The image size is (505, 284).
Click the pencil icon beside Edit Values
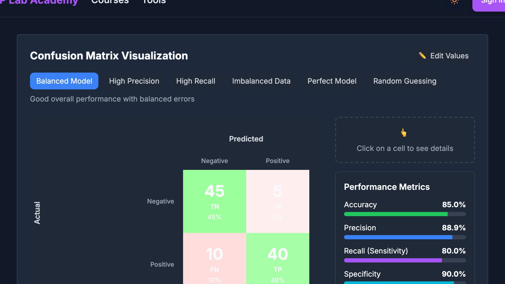422,55
